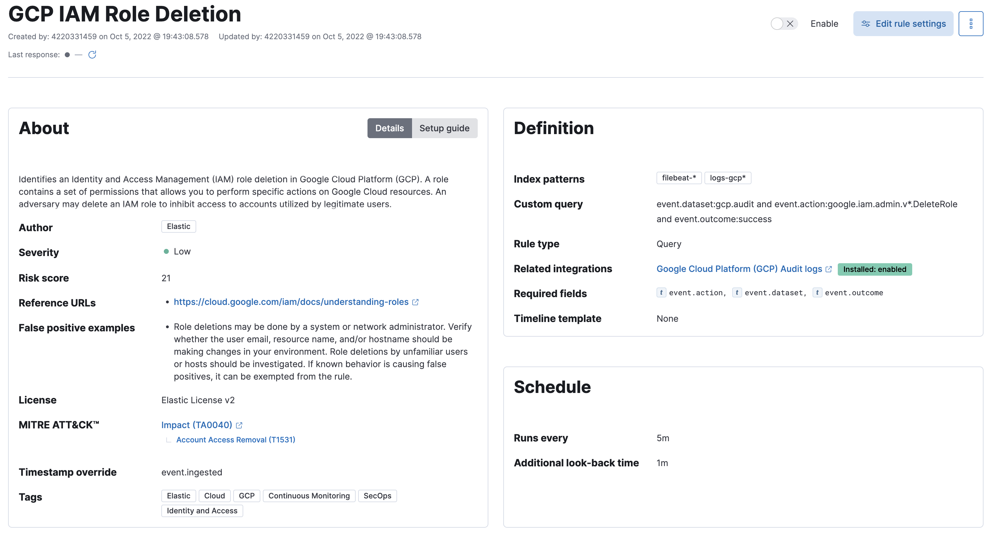Click the Identity and Access tag
Viewport: 991px width, 537px height.
[x=202, y=511]
